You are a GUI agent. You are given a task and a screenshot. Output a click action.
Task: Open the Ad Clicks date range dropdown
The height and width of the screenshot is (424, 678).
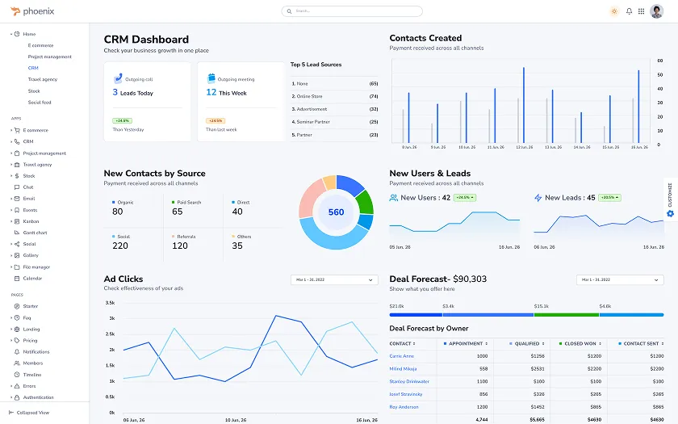point(334,280)
